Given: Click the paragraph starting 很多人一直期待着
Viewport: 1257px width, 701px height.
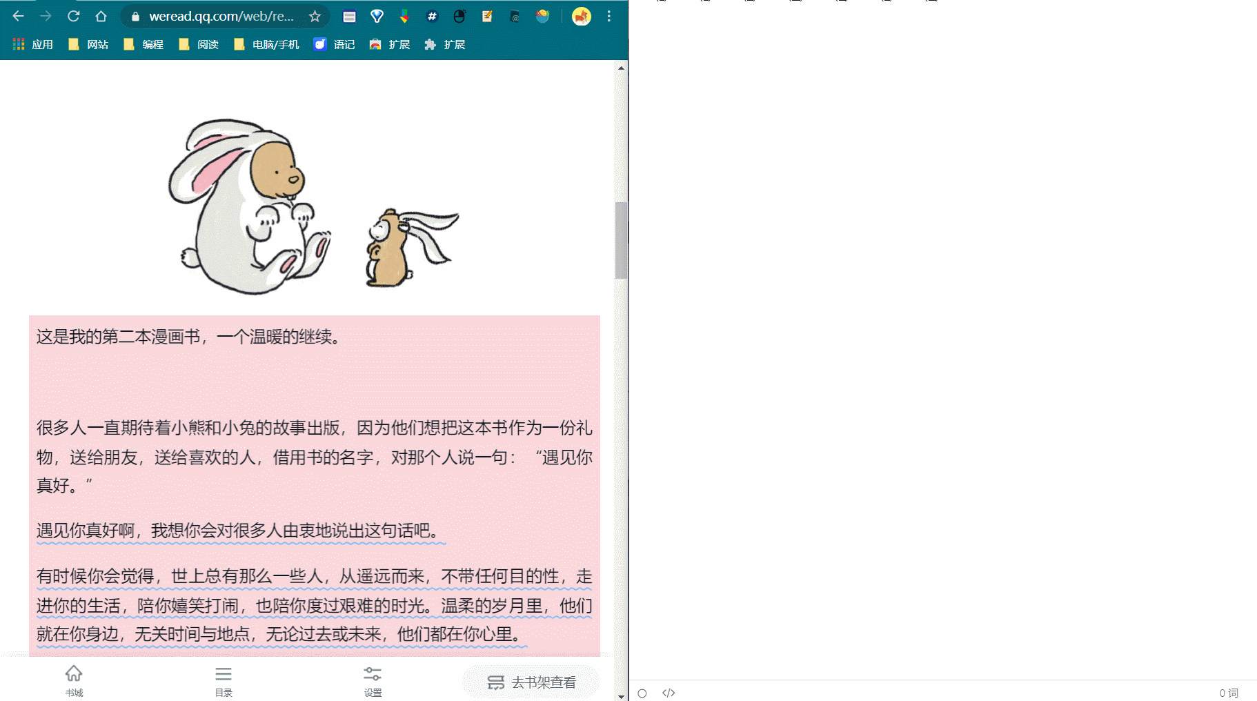Looking at the screenshot, I should coord(315,457).
